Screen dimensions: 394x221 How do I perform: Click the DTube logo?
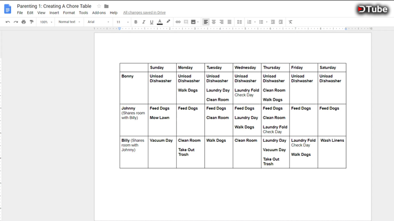tap(373, 9)
